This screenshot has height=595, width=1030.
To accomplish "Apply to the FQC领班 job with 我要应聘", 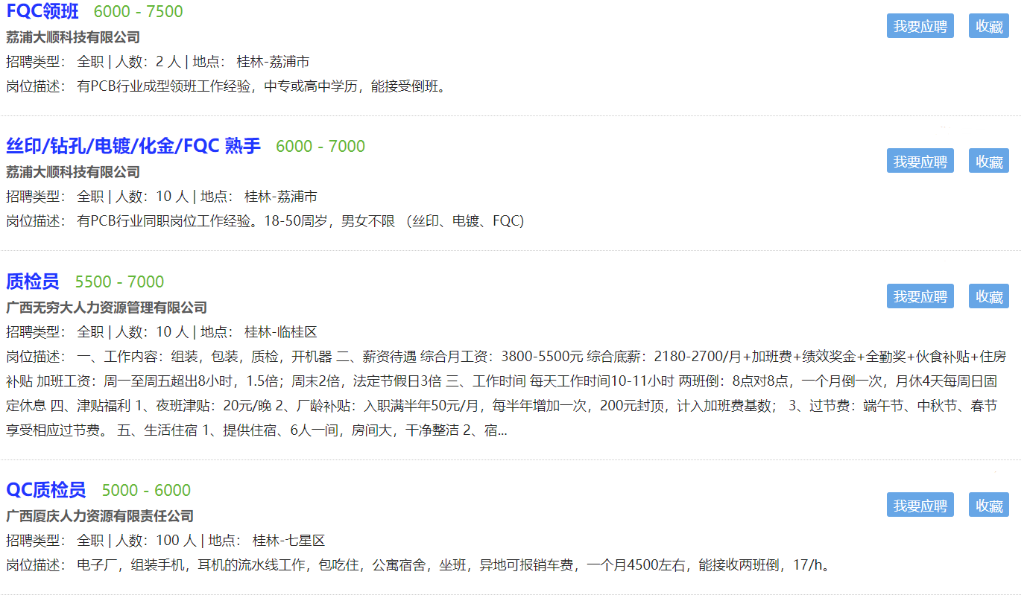I will tap(920, 26).
